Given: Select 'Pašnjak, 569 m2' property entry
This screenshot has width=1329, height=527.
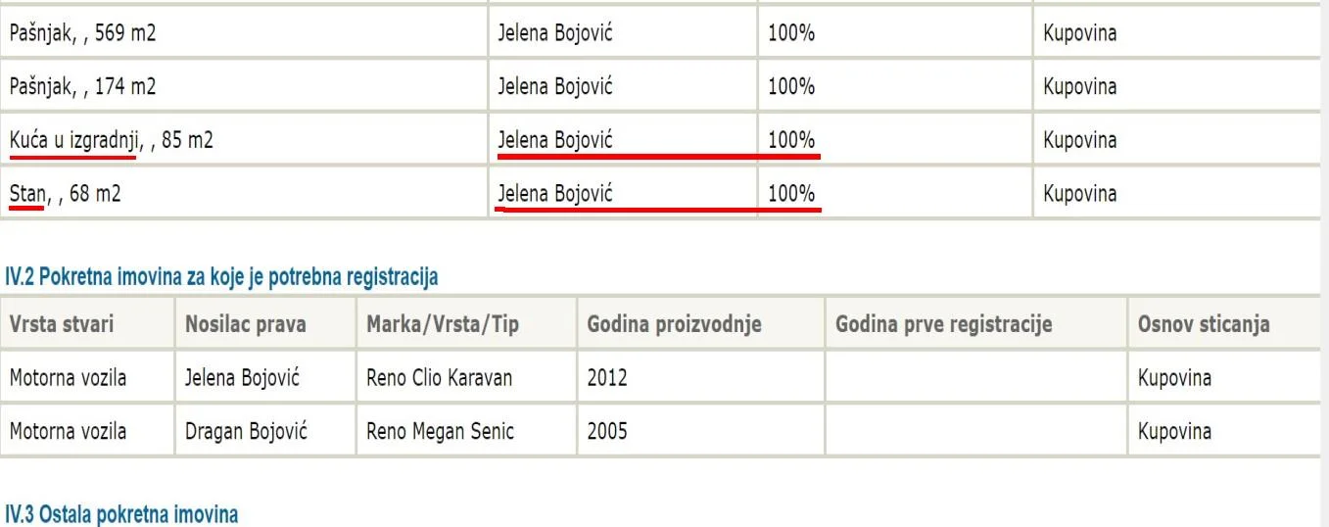Looking at the screenshot, I should point(244,33).
